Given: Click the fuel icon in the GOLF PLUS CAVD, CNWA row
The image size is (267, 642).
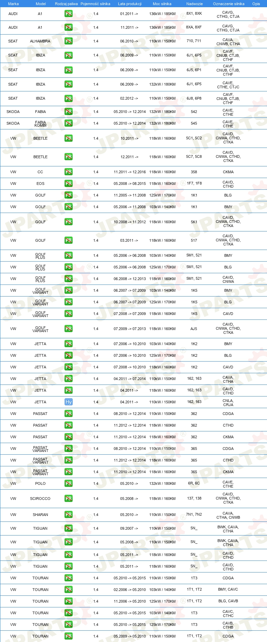Looking at the screenshot, I should click(69, 279).
